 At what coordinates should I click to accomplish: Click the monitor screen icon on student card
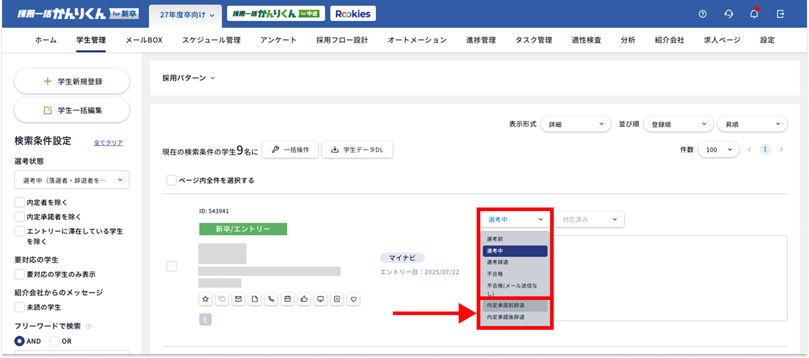[x=321, y=299]
